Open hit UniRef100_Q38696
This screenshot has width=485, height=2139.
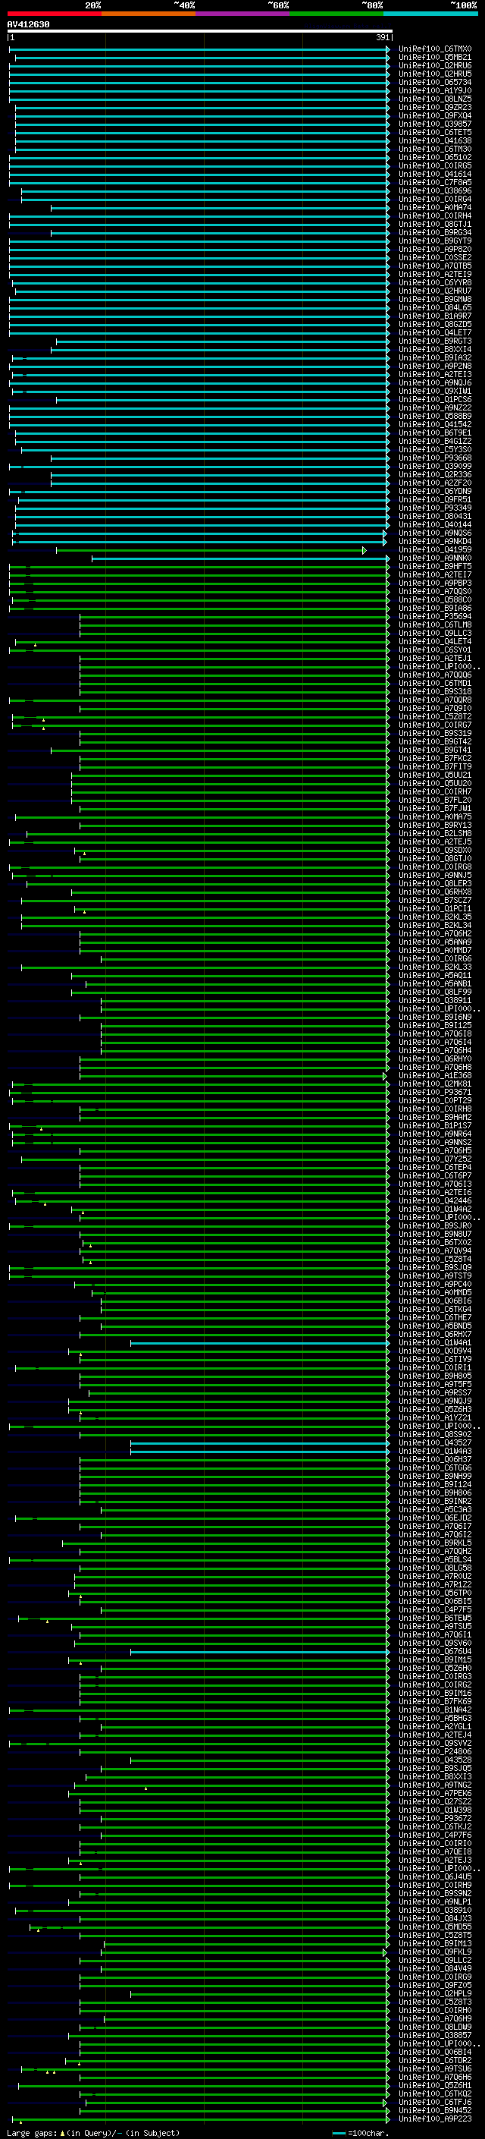[435, 191]
